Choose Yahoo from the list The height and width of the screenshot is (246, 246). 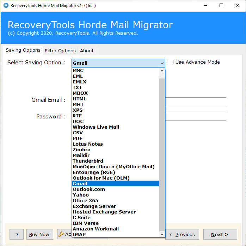coord(116,195)
